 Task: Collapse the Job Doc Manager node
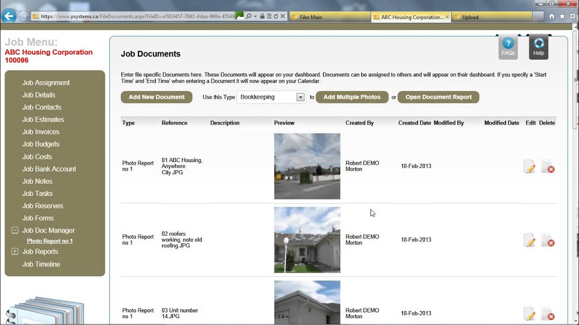(14, 230)
